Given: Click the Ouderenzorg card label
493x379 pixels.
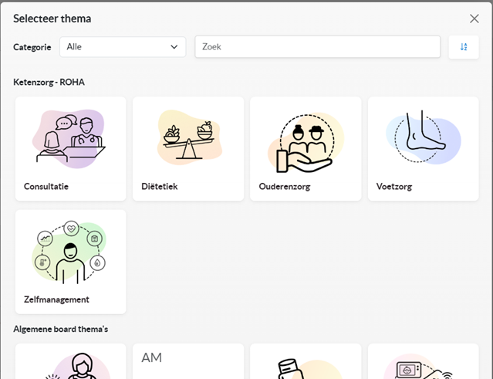Looking at the screenshot, I should [x=285, y=187].
